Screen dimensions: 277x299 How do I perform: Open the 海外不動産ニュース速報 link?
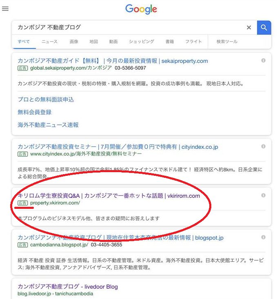tap(48, 125)
